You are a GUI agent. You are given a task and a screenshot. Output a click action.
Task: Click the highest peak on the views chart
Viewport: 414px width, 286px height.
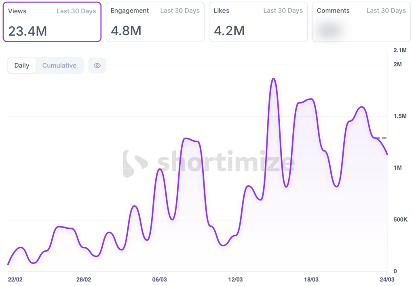(x=273, y=79)
